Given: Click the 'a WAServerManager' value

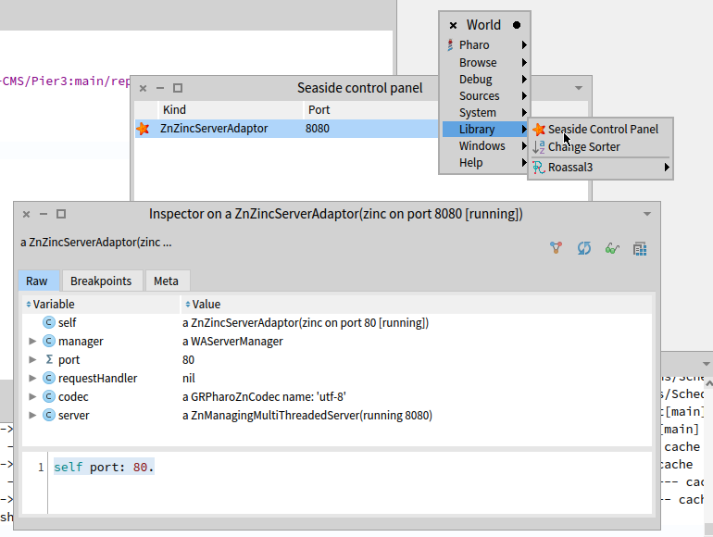Looking at the screenshot, I should point(232,342).
